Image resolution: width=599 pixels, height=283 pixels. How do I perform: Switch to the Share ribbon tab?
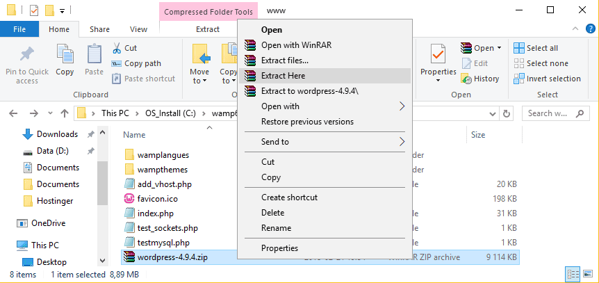99,29
